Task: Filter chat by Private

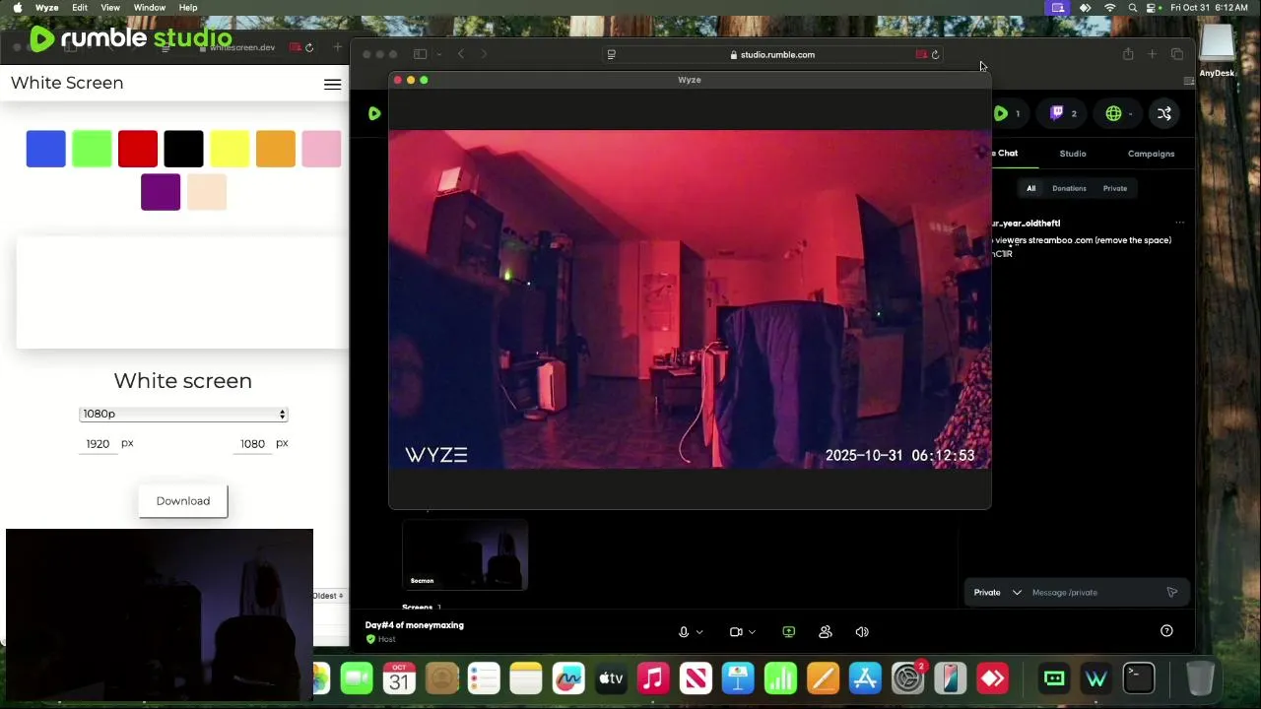Action: (1115, 188)
